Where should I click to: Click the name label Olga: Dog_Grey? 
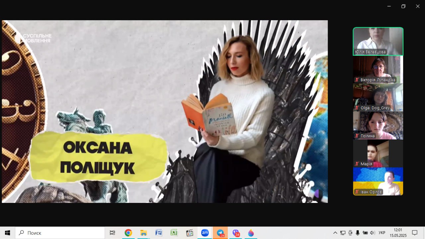tap(375, 108)
